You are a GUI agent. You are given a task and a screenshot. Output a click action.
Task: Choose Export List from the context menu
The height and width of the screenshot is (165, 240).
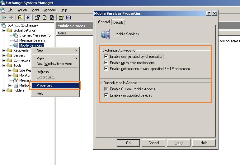coord(46,77)
